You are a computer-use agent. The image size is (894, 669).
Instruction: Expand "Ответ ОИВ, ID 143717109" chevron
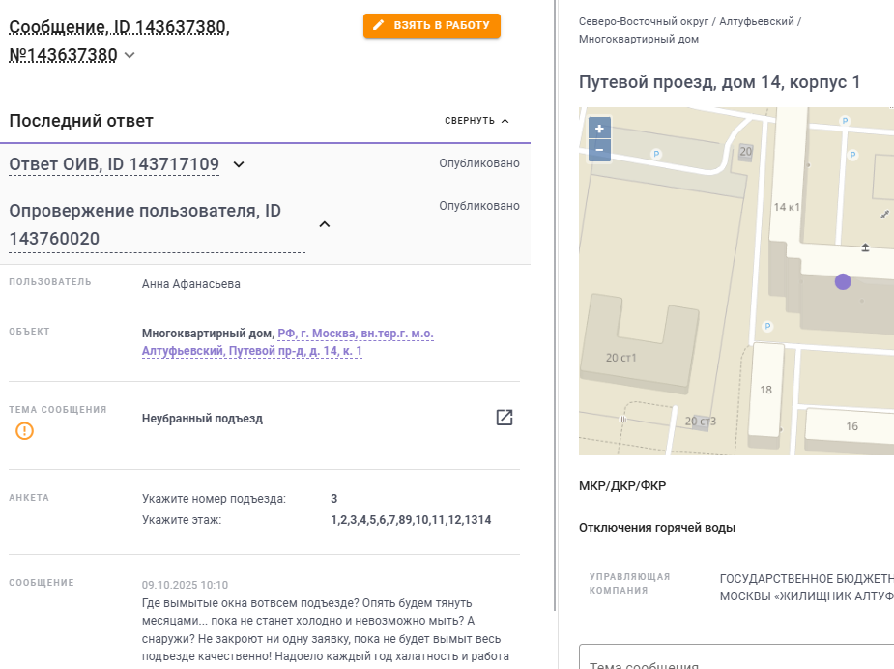point(239,164)
